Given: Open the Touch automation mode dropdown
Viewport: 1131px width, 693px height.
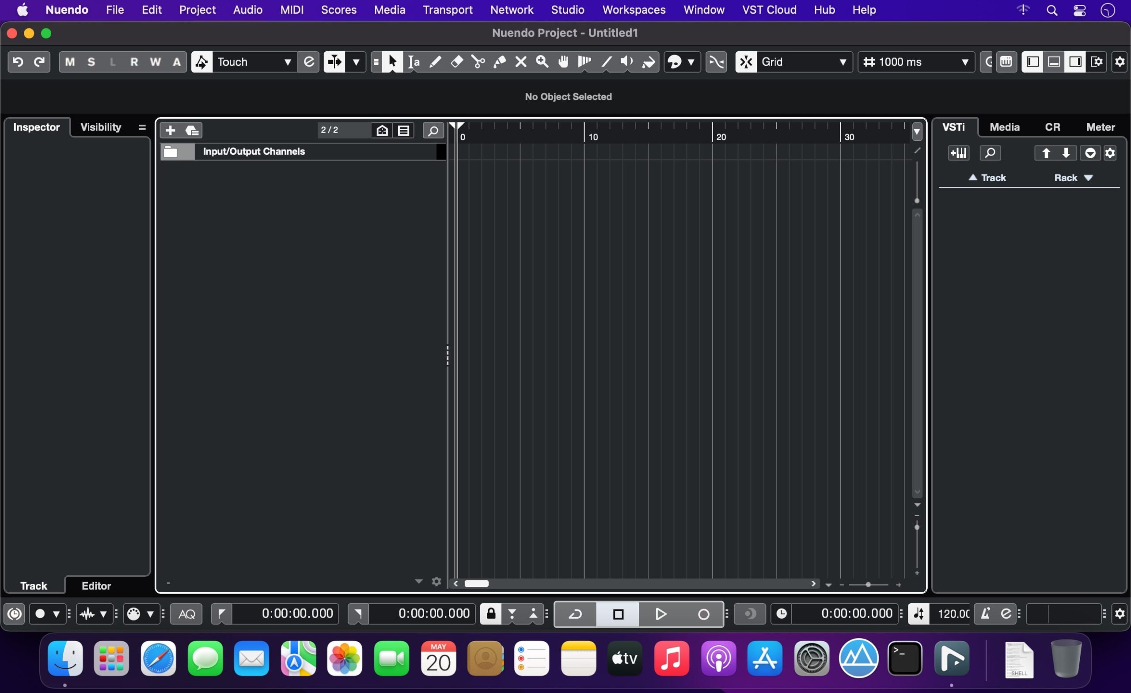Looking at the screenshot, I should [x=287, y=62].
